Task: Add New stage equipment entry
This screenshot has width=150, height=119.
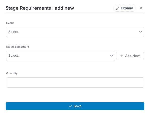Action: click(130, 56)
